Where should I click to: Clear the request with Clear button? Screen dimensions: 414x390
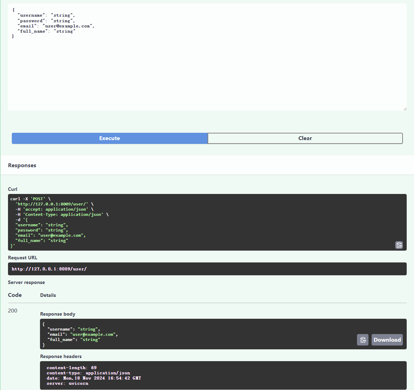pos(305,138)
